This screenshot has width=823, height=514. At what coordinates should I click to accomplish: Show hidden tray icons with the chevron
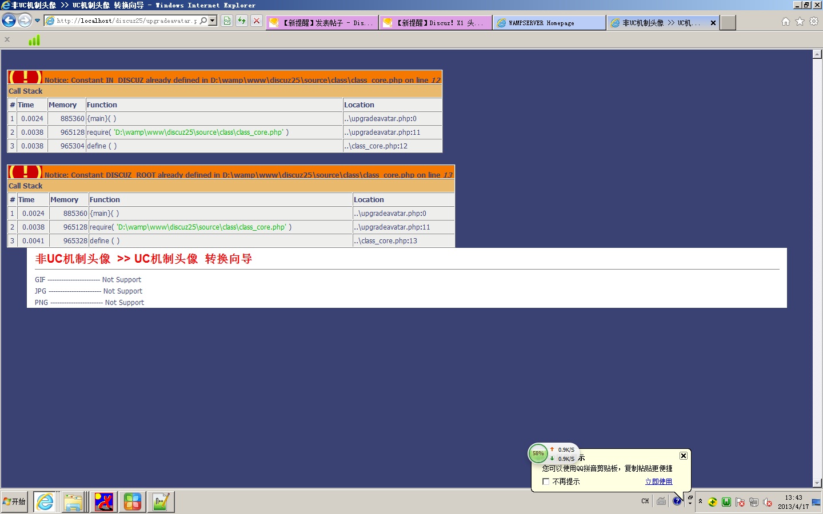coord(700,501)
